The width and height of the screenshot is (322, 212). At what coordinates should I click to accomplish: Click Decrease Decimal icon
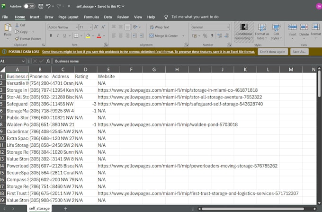[x=226, y=35]
